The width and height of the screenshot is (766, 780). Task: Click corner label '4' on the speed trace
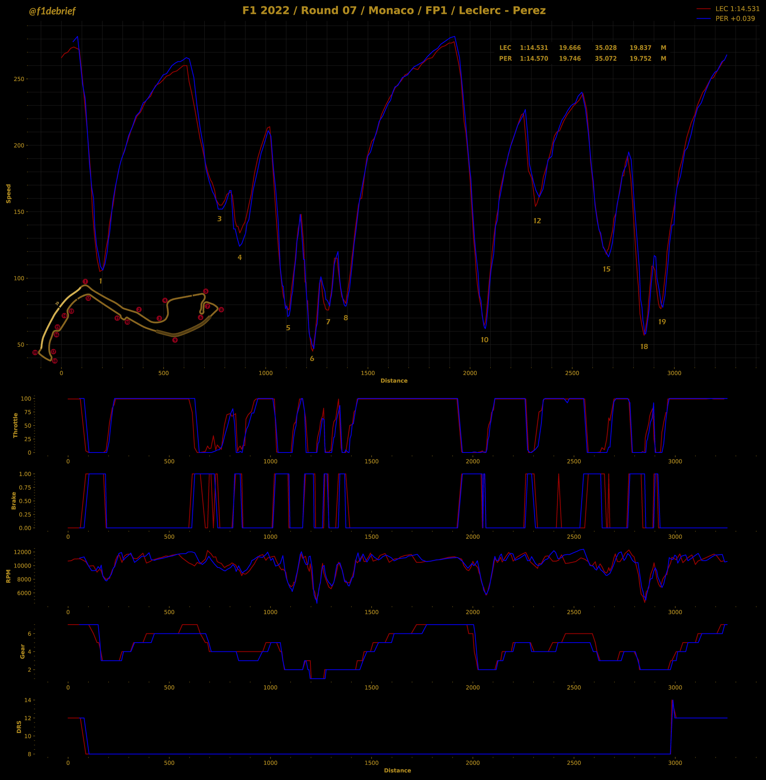(x=240, y=258)
